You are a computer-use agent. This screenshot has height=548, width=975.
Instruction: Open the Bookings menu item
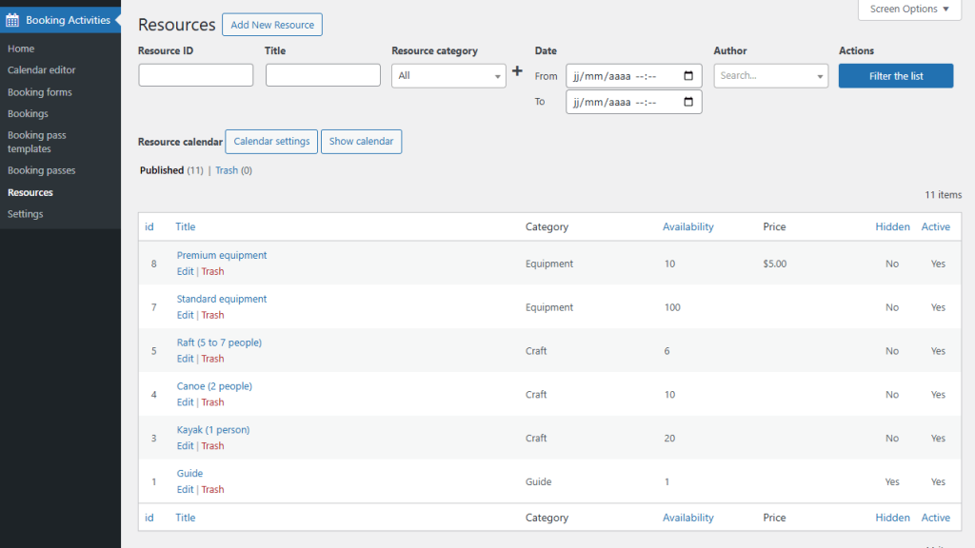[x=28, y=114]
